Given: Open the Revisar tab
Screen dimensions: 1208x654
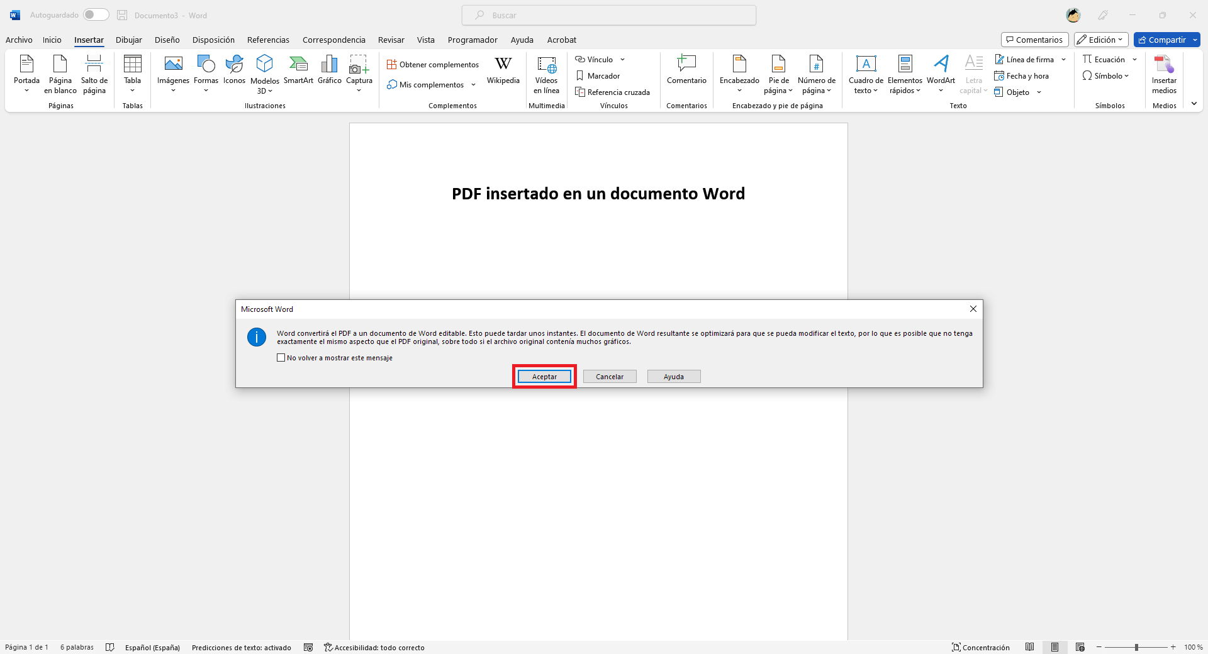Looking at the screenshot, I should 391,40.
